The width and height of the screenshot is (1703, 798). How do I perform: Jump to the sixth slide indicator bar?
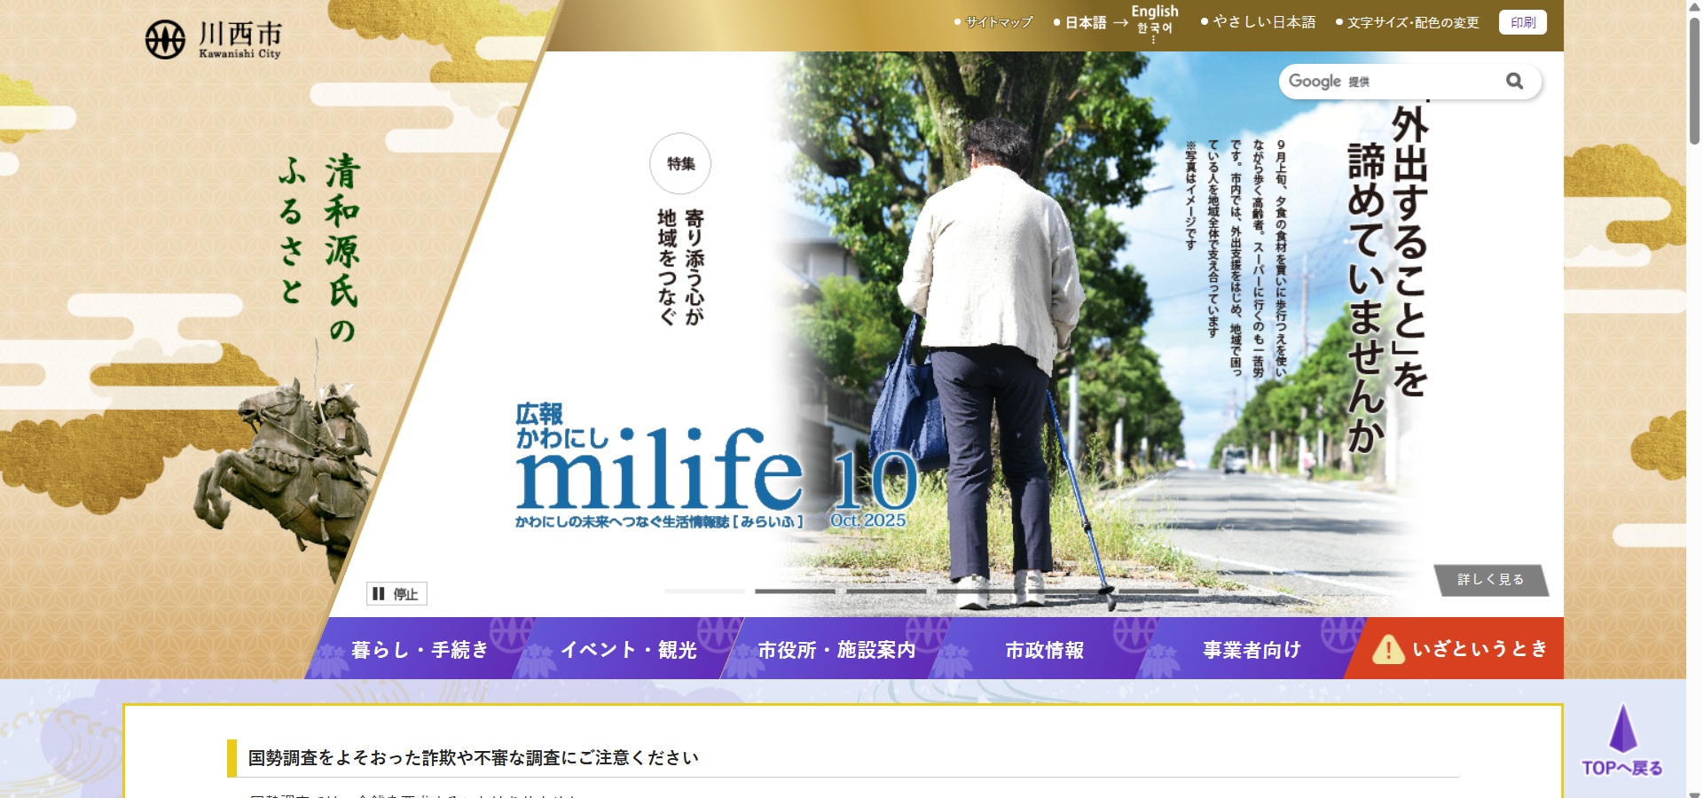click(1158, 591)
